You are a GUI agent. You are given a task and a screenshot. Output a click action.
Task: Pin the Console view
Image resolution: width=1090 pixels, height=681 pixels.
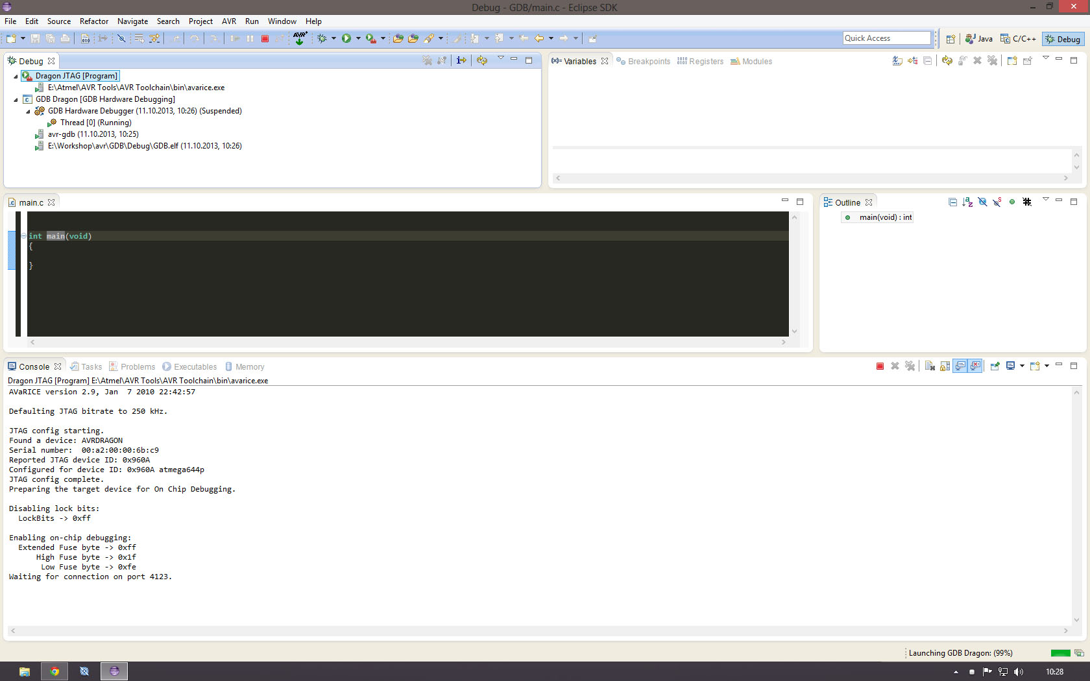(995, 366)
